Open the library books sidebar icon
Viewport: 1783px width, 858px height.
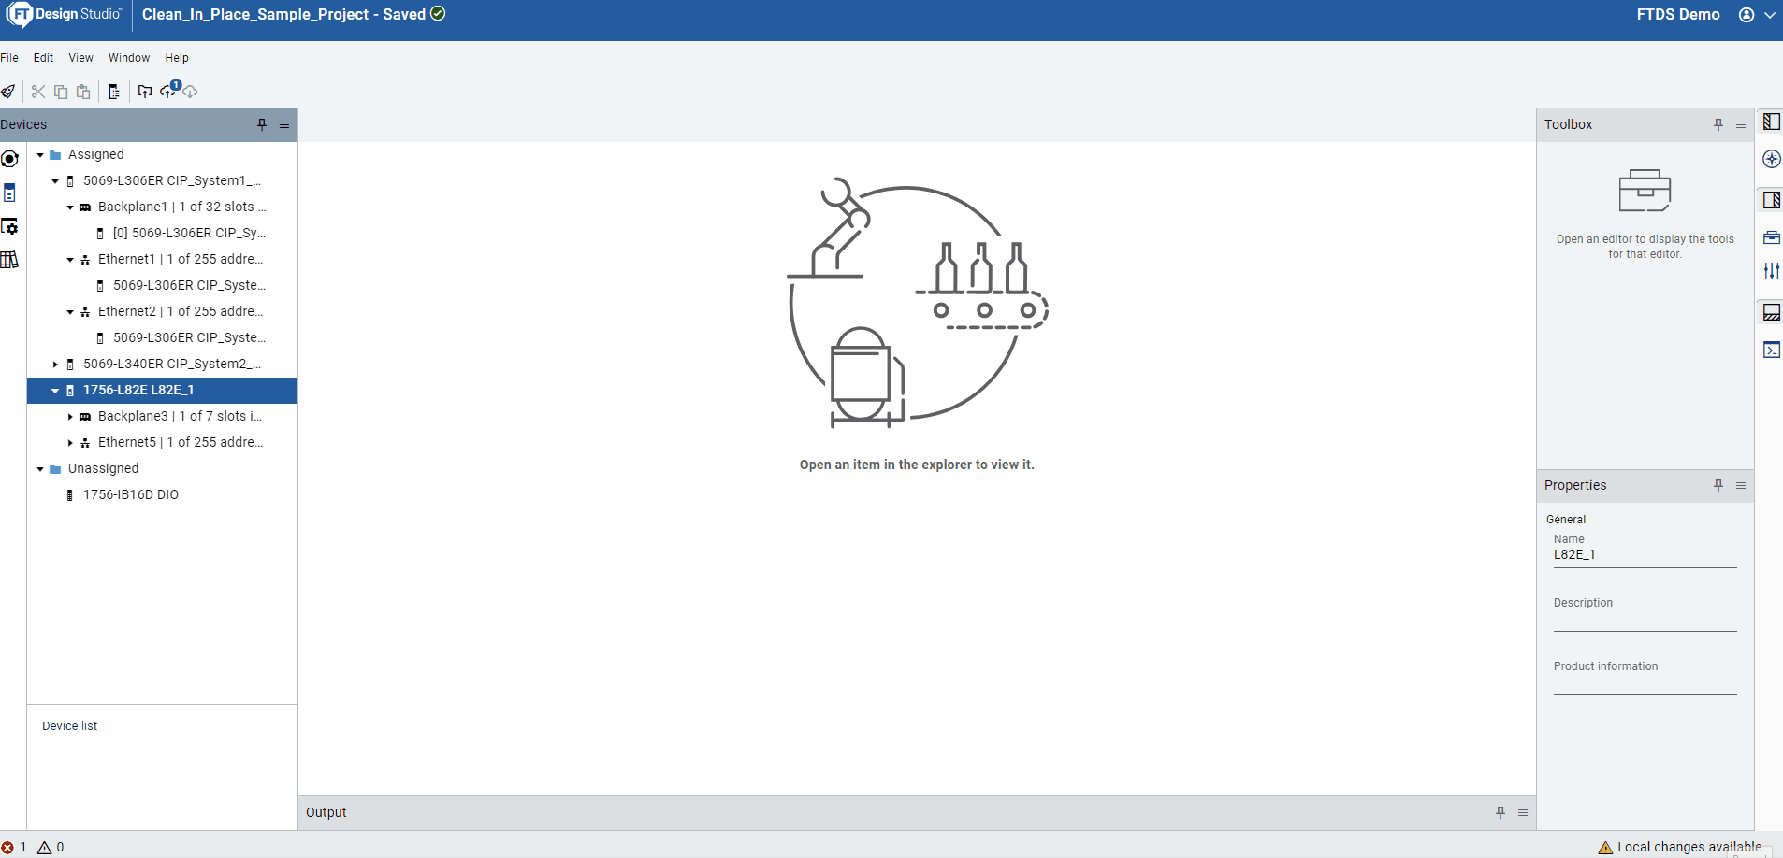pyautogui.click(x=9, y=260)
